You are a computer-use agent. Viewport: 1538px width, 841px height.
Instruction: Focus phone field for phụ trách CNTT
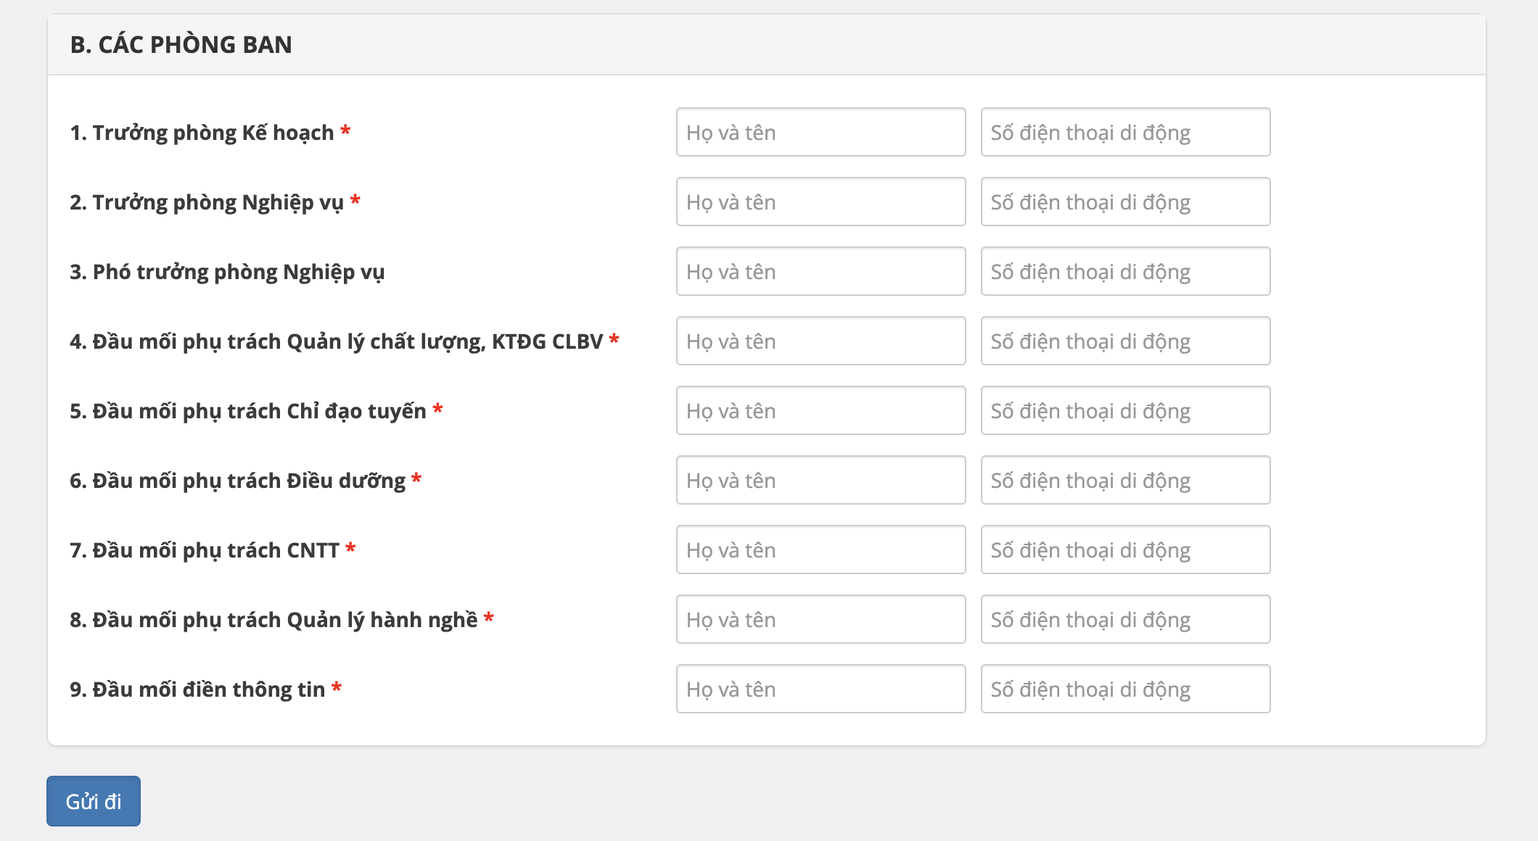[1125, 550]
